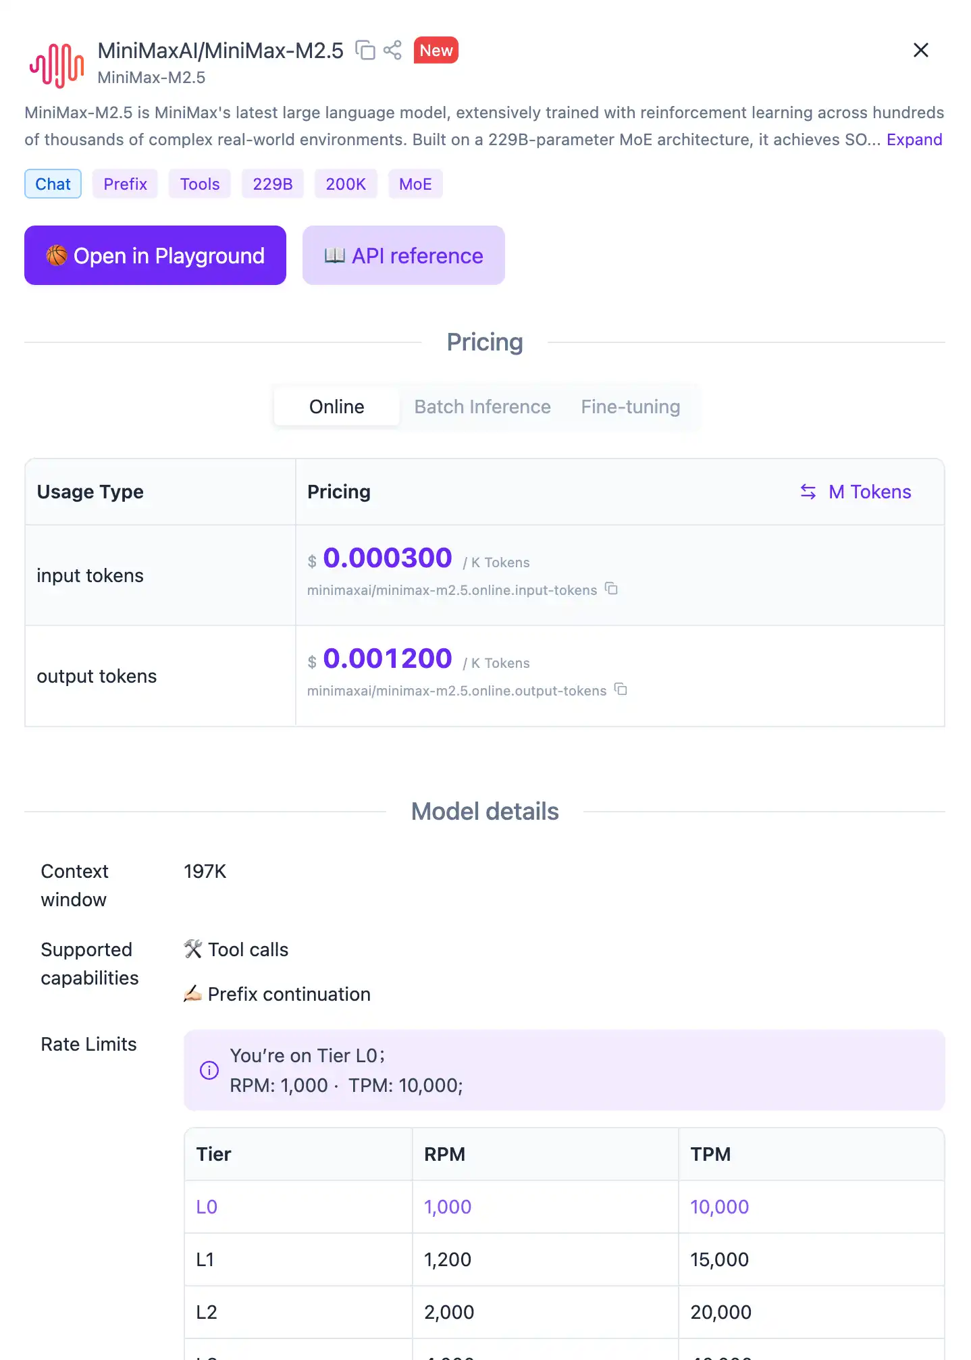Copy the output-tokens pricing identifier

tap(621, 689)
